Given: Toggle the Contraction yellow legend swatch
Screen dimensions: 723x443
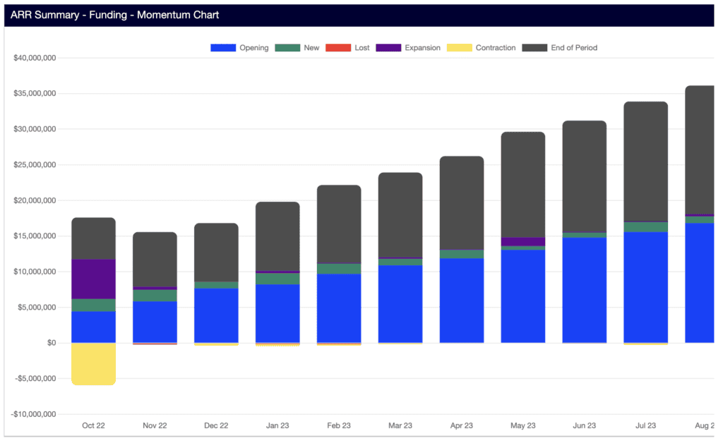Looking at the screenshot, I should point(459,48).
